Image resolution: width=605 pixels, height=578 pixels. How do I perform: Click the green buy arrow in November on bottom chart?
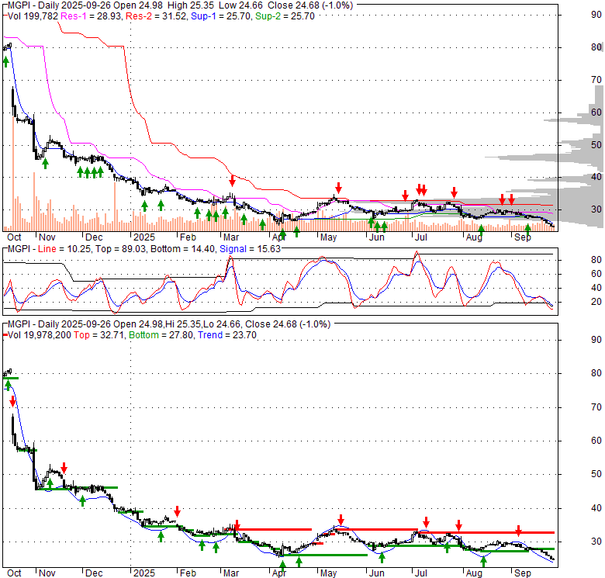[x=50, y=483]
